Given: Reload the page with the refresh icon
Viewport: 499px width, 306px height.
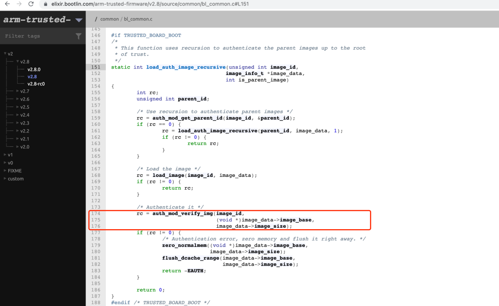Looking at the screenshot, I should point(31,4).
